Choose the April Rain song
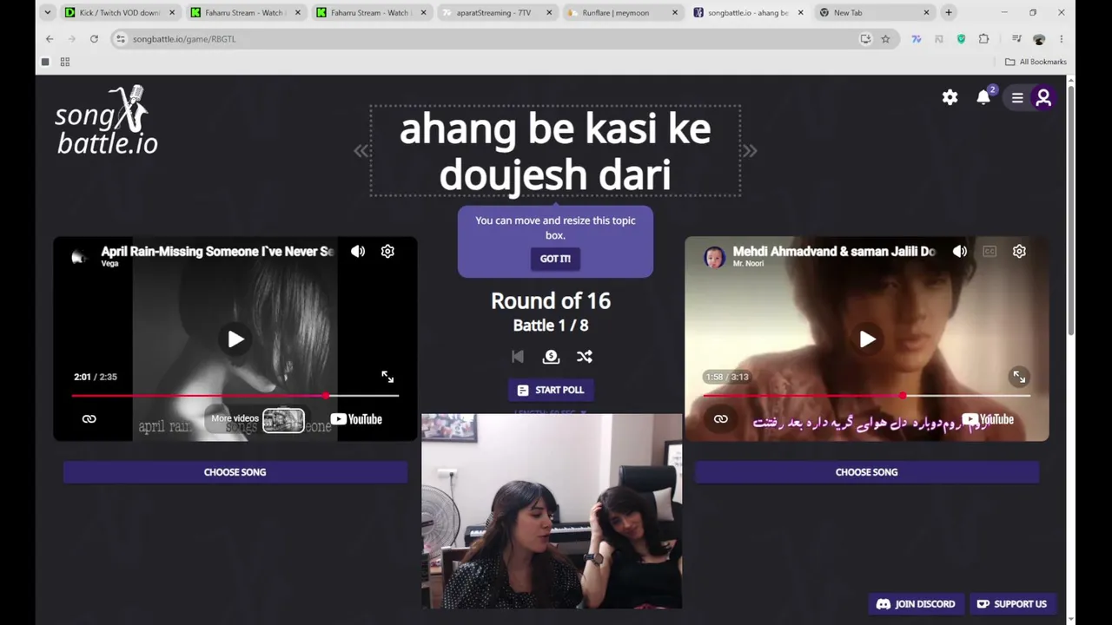Screen dimensions: 1112x625 235,472
